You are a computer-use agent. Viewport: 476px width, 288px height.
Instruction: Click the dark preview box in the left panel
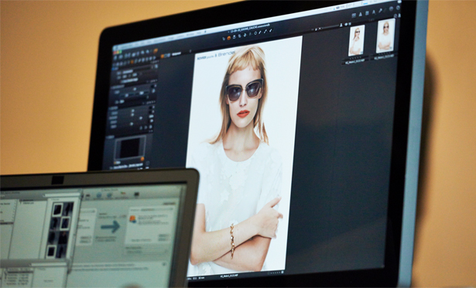[x=129, y=148]
